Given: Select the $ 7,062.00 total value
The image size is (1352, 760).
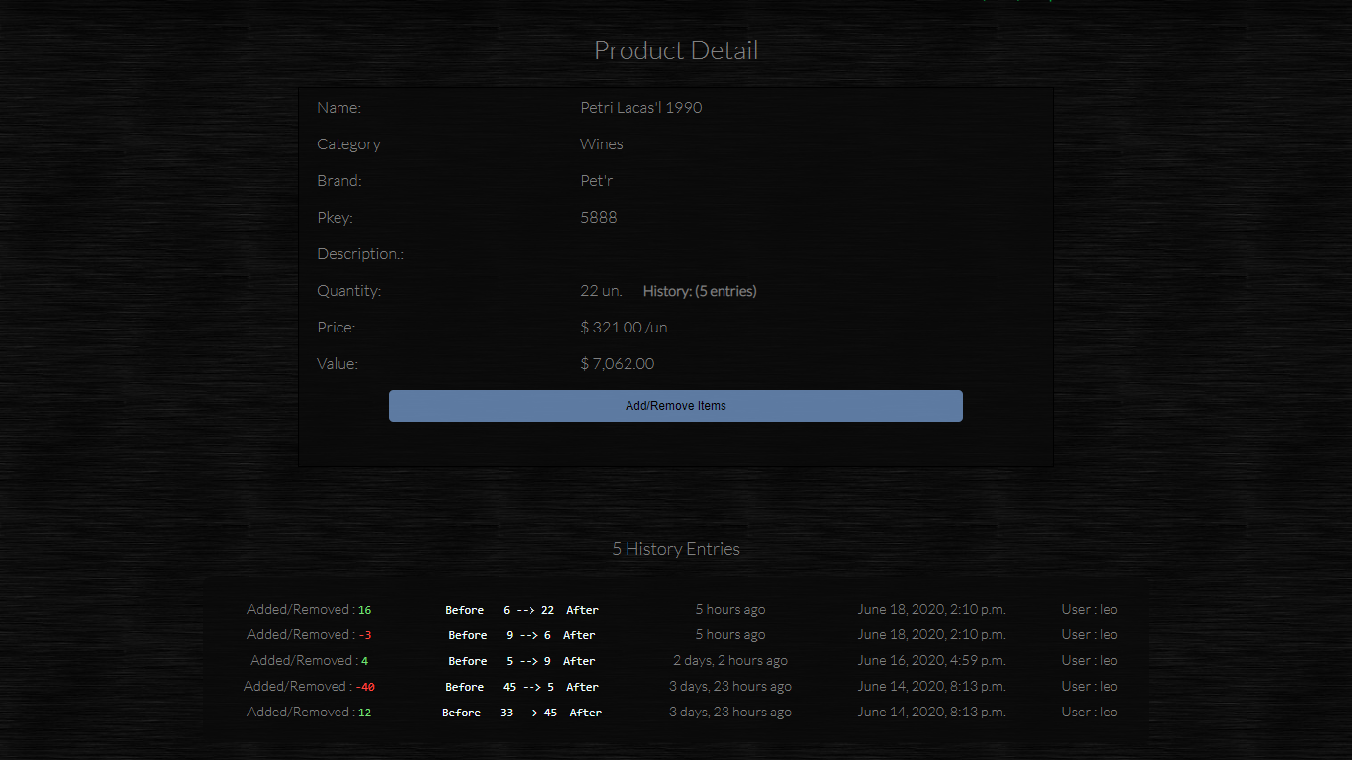Looking at the screenshot, I should [617, 363].
